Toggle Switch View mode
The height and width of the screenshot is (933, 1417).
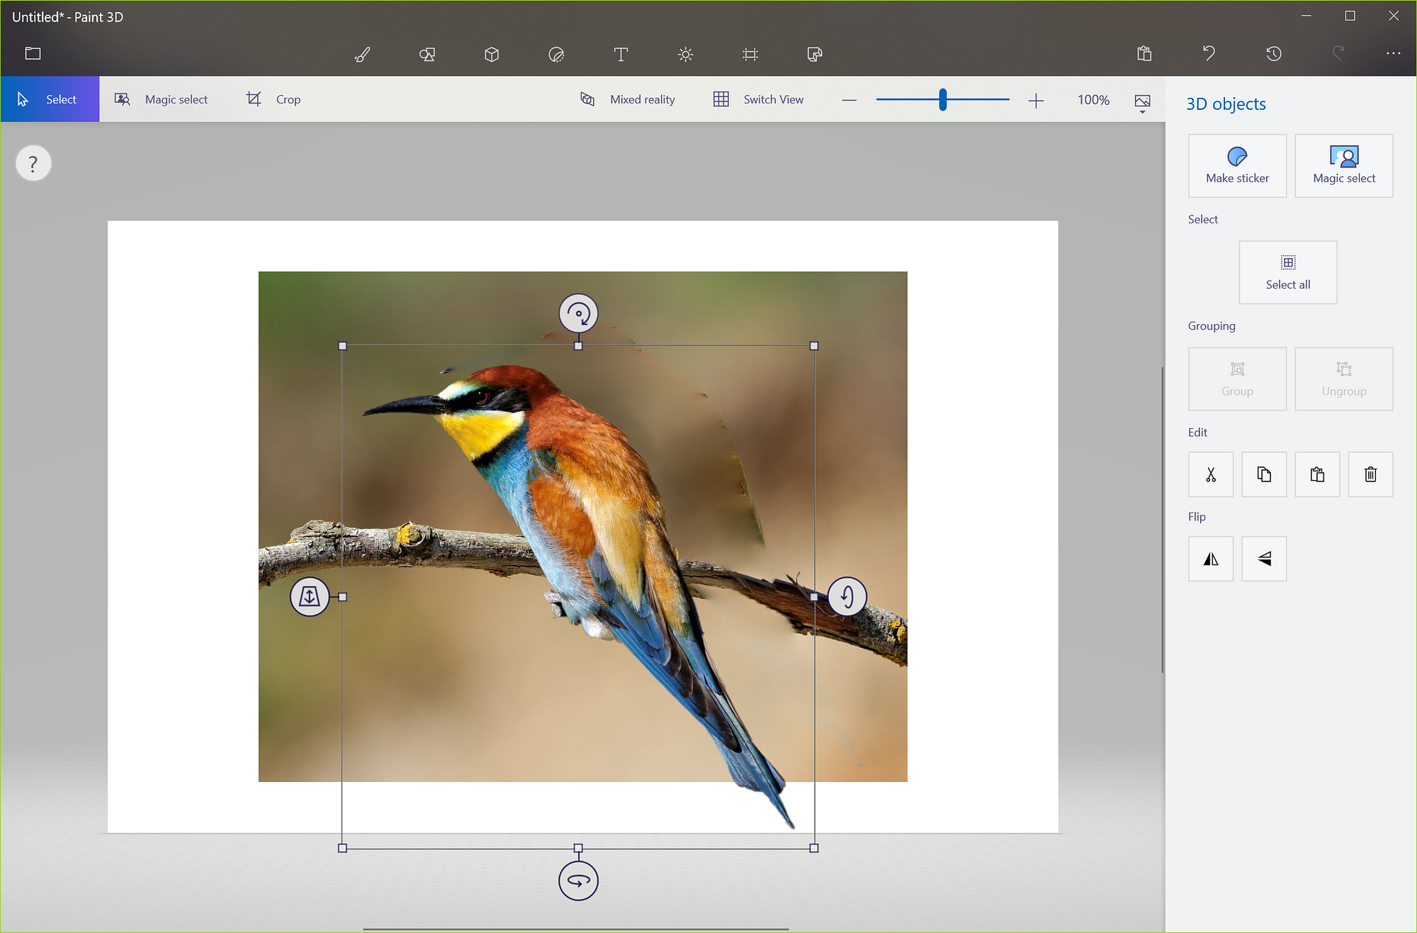[759, 99]
